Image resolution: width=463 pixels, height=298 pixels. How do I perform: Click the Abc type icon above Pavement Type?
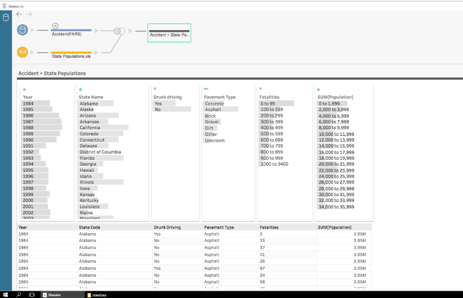pyautogui.click(x=206, y=89)
